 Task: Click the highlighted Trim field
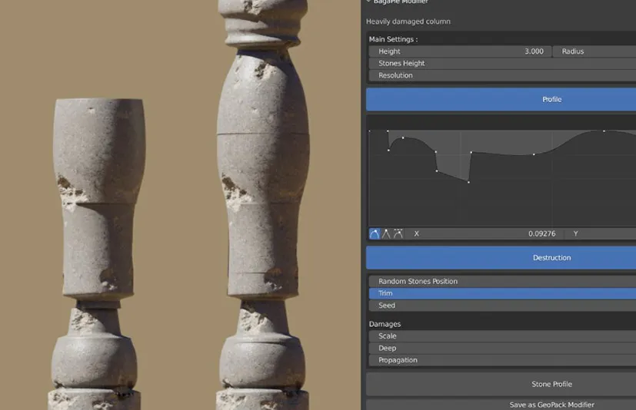tap(501, 293)
